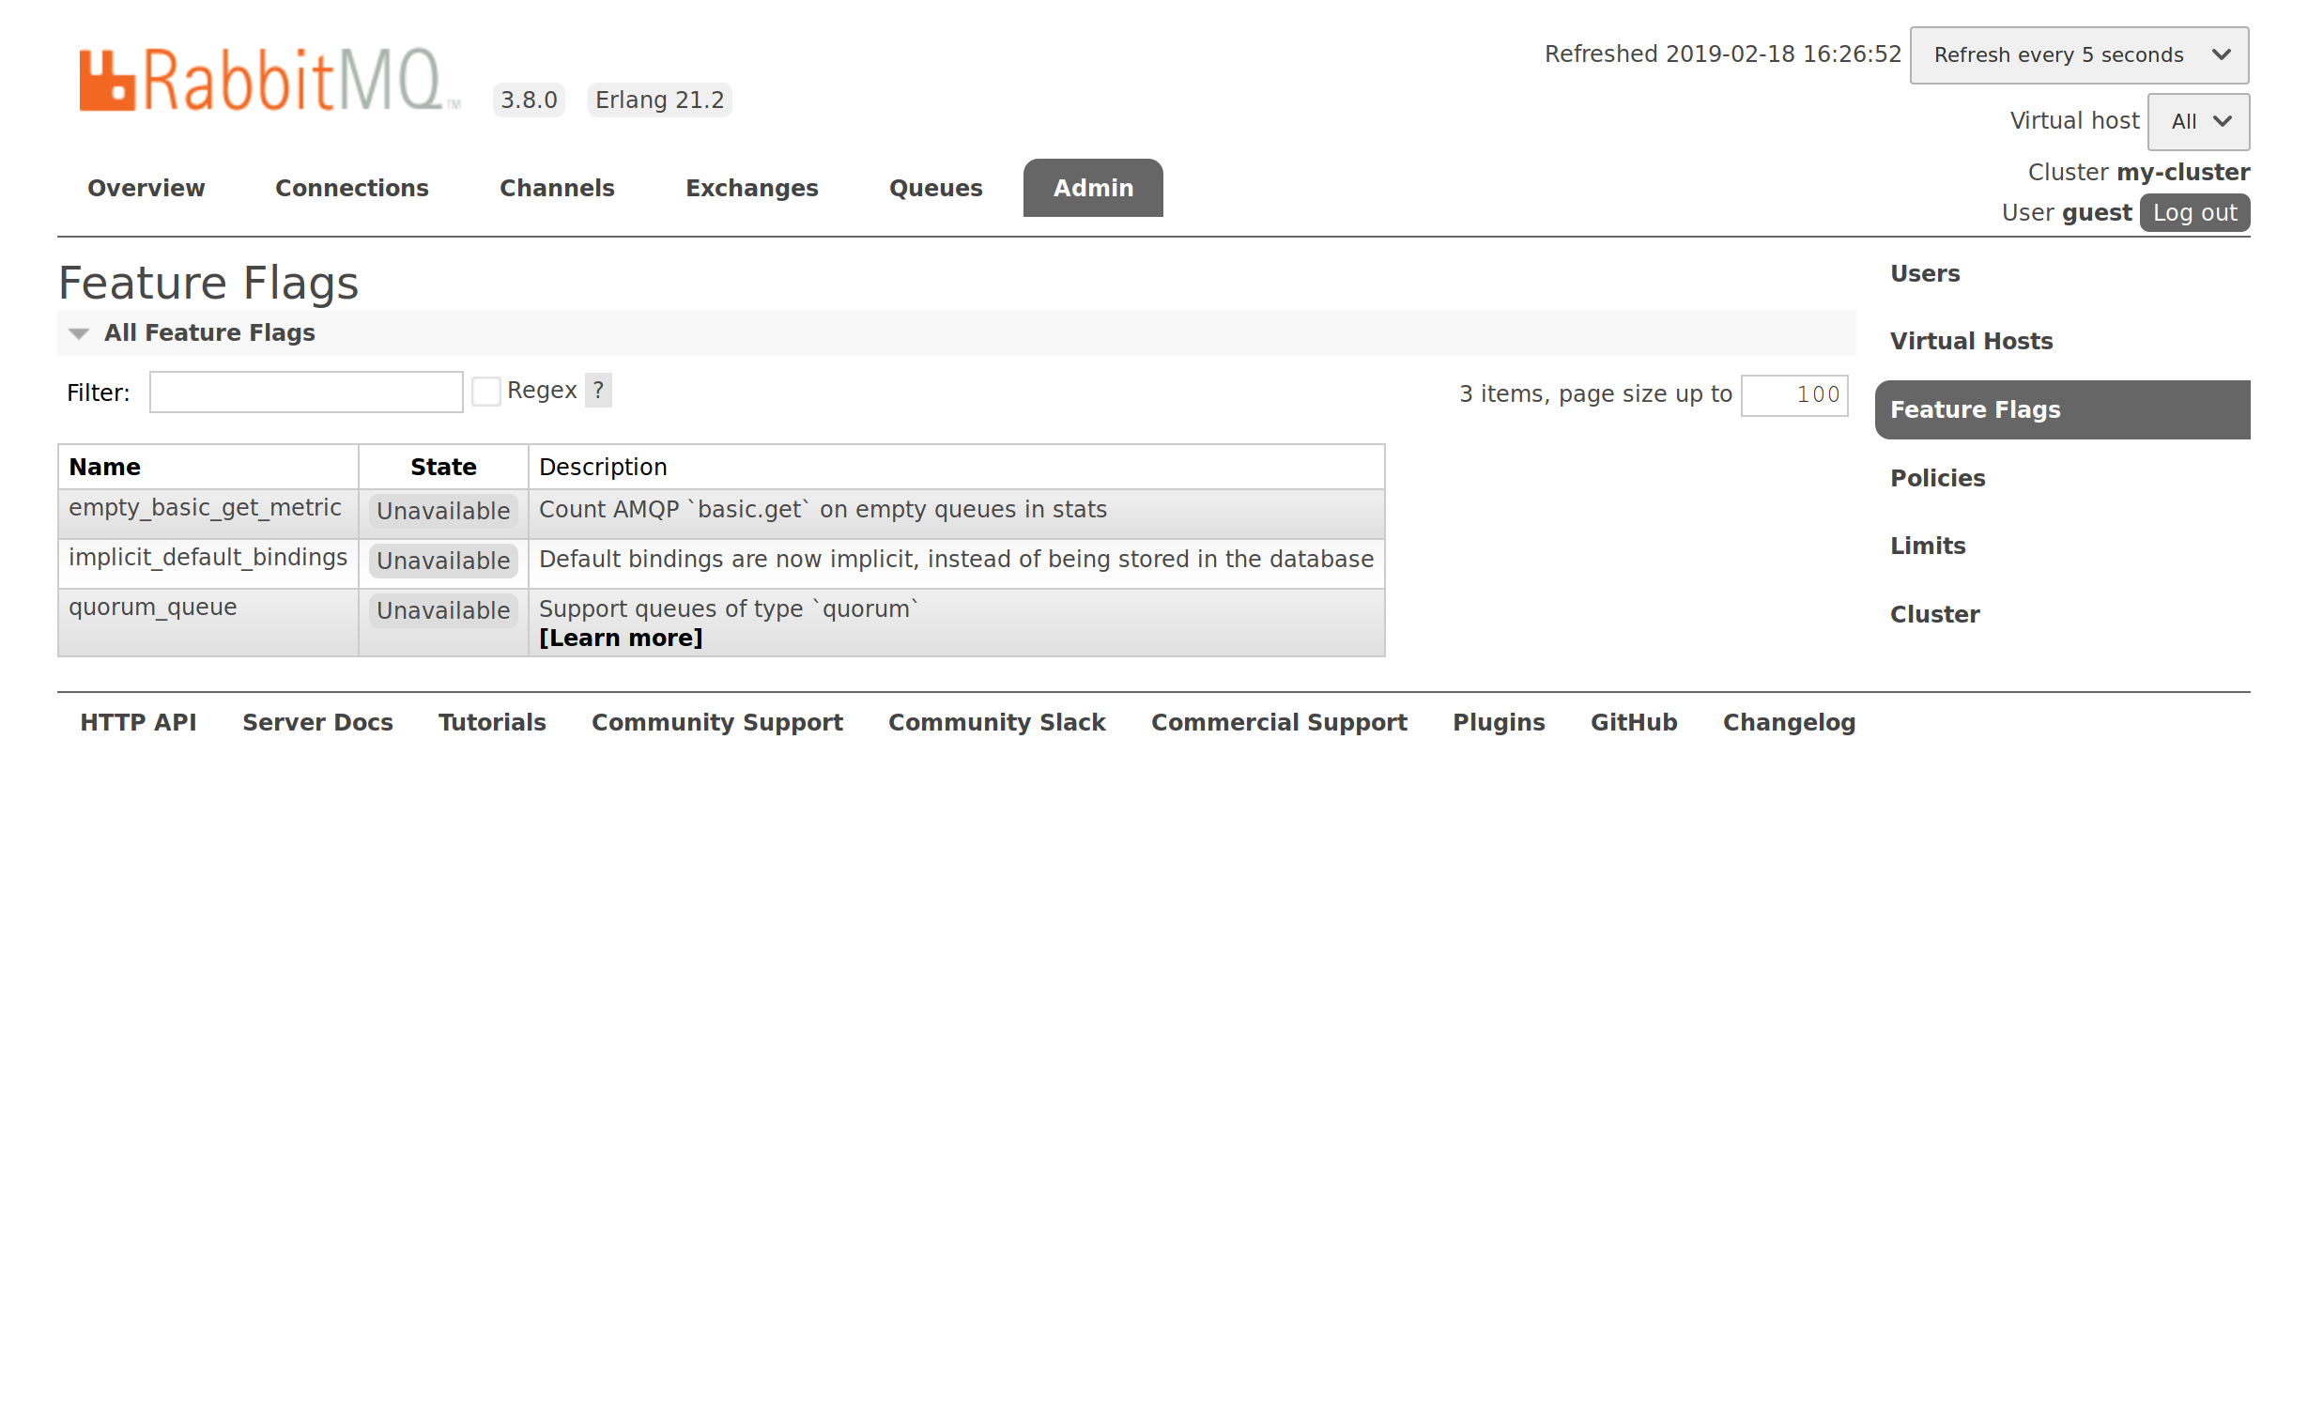Open the Virtual Hosts sidebar item

click(1970, 342)
